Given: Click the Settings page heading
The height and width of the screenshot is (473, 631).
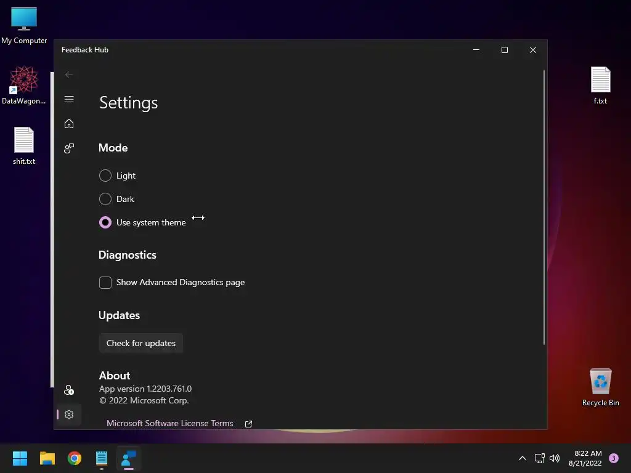Looking at the screenshot, I should (129, 103).
